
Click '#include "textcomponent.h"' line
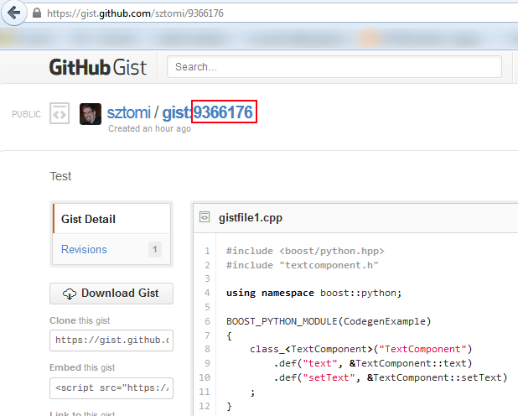click(x=303, y=265)
